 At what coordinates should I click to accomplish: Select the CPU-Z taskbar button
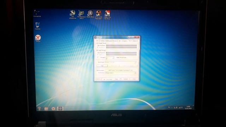pyautogui.click(x=60, y=108)
